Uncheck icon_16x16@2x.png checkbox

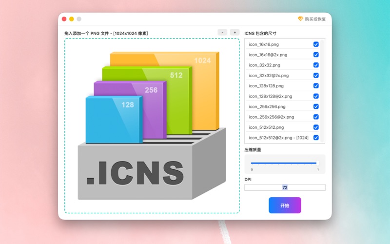(x=316, y=55)
